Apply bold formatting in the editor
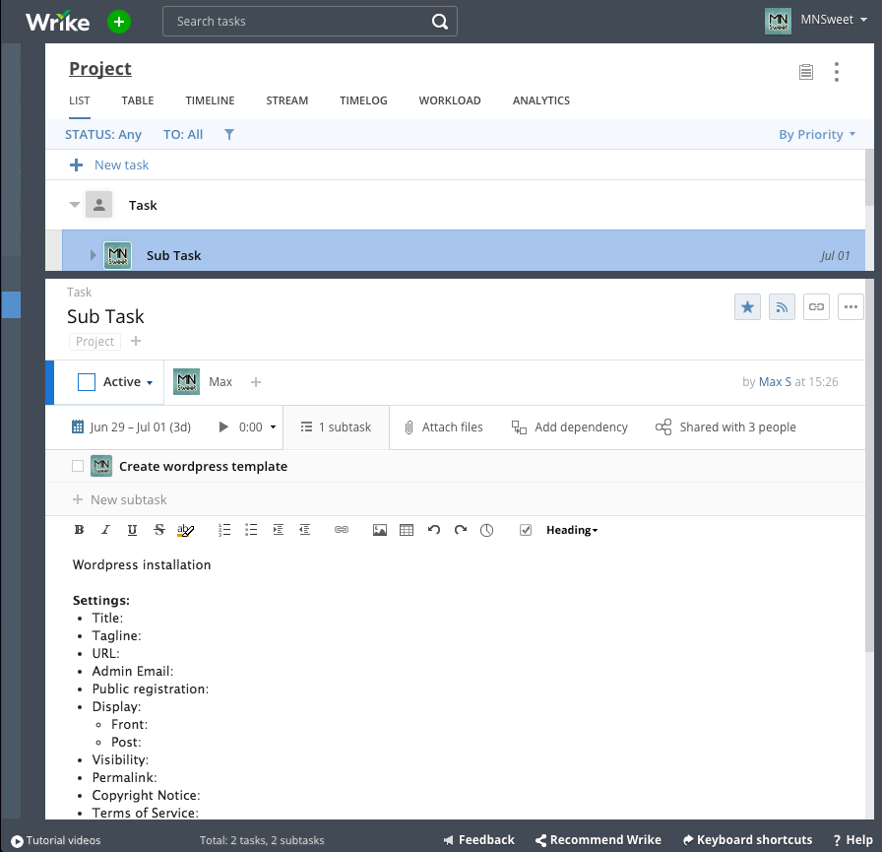This screenshot has height=852, width=882. tap(80, 530)
